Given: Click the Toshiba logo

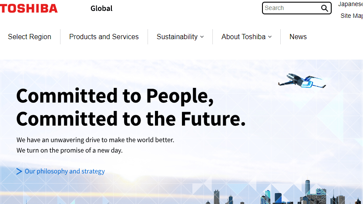Looking at the screenshot, I should click(29, 8).
